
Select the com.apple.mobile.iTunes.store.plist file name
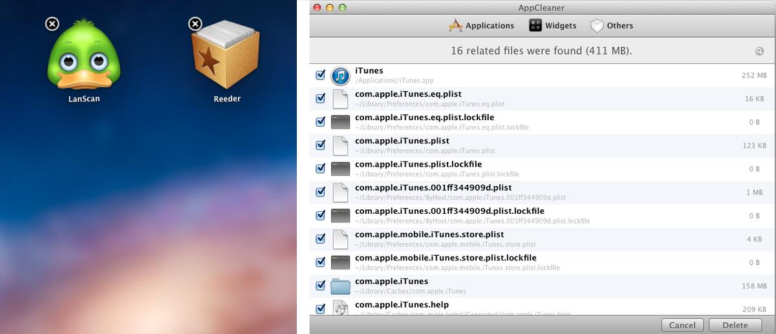pyautogui.click(x=429, y=235)
